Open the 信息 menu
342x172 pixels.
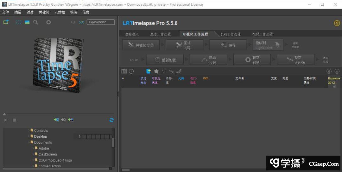pos(86,12)
